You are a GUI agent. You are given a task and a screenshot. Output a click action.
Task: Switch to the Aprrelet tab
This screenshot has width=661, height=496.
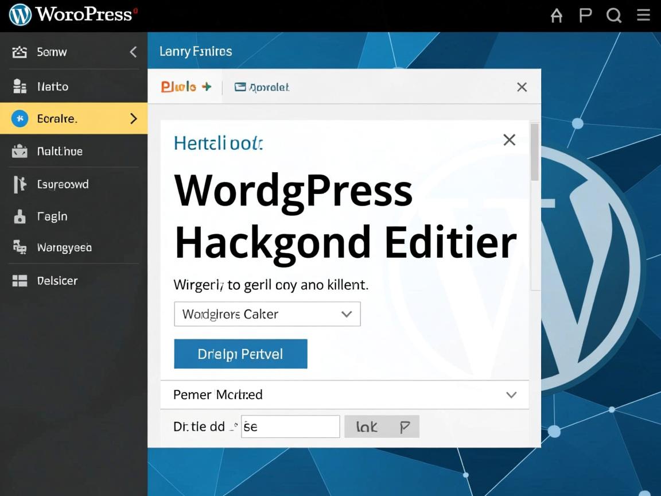click(262, 87)
